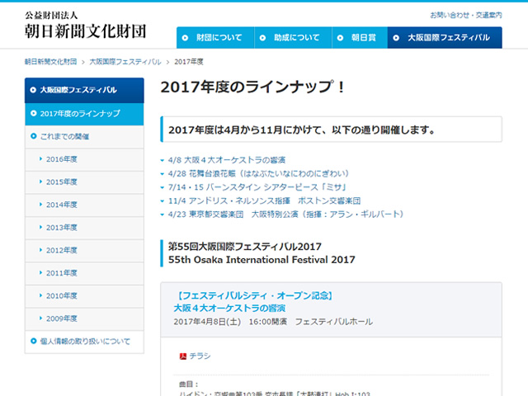
Task: Select sidebar item 2017年度のラインナップ
Action: pyautogui.click(x=84, y=114)
